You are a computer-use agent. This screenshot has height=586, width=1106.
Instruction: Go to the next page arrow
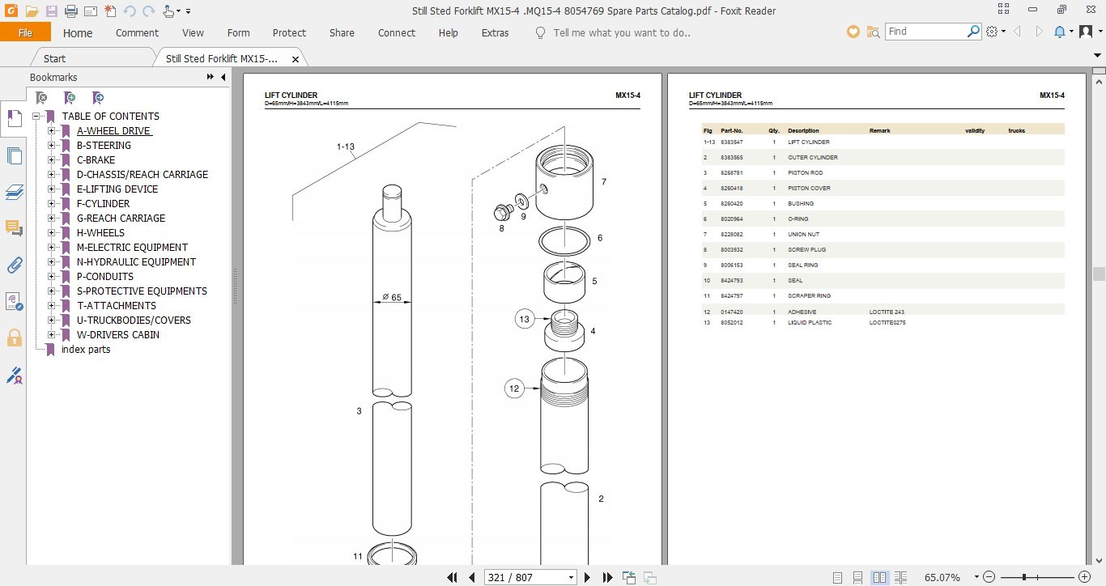click(x=588, y=577)
